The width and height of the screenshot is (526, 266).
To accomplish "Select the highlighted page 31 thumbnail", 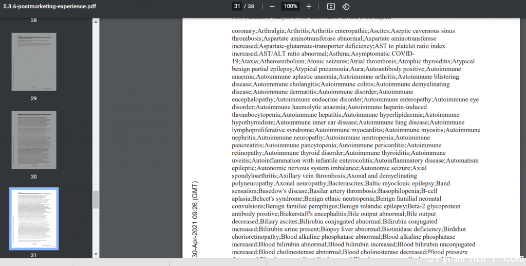I will click(x=34, y=219).
